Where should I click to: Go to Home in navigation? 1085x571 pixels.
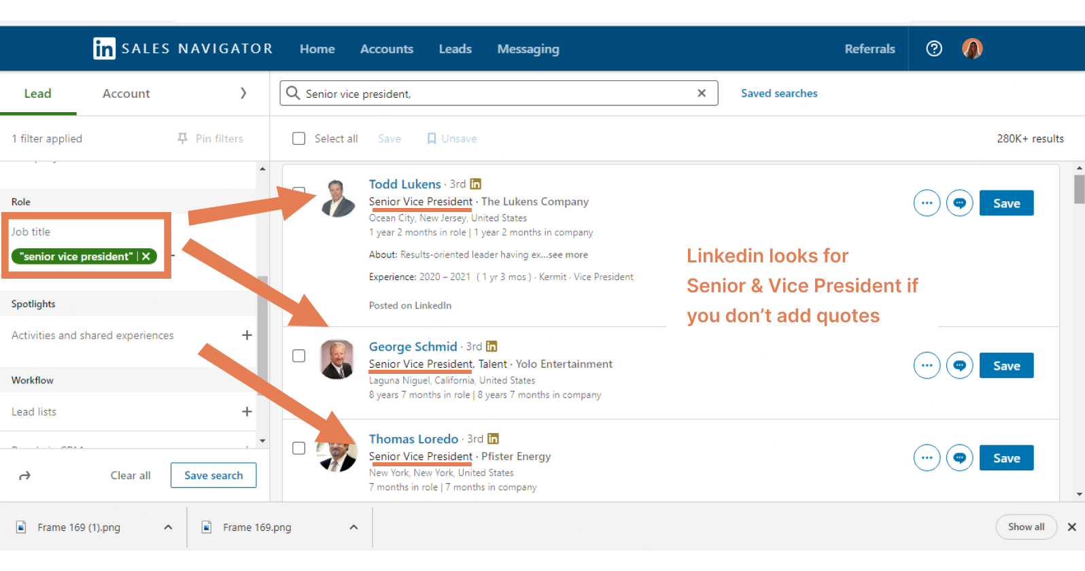(x=317, y=49)
